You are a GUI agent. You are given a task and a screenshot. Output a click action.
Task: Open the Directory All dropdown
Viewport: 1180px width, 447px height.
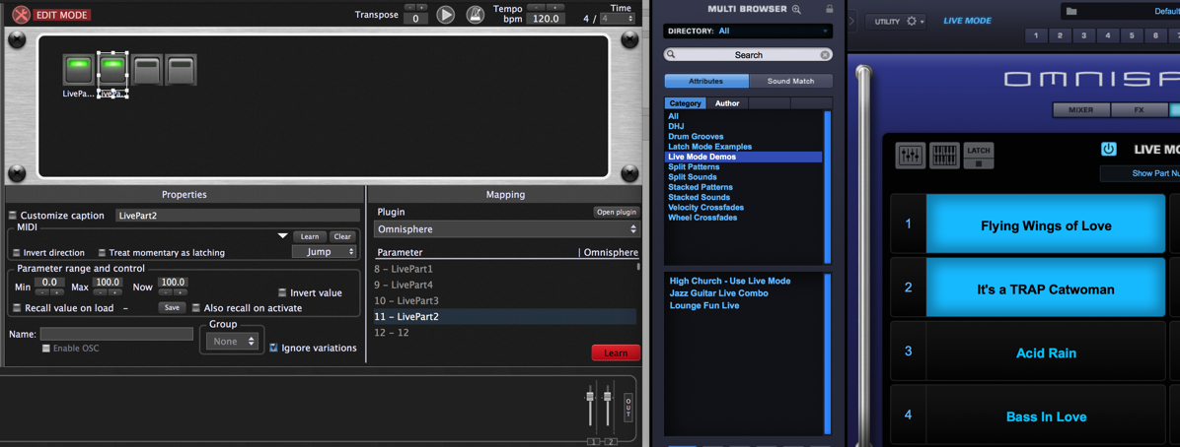point(747,31)
